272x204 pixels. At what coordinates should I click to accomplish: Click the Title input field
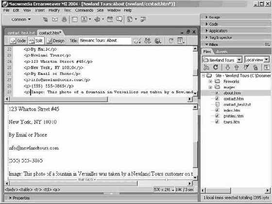click(x=105, y=41)
